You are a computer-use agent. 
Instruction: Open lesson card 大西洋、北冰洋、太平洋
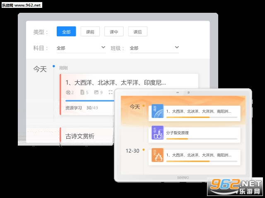[129, 94]
